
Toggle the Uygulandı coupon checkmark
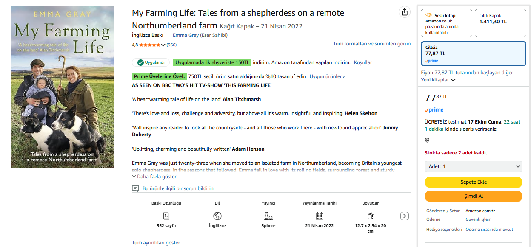[140, 62]
